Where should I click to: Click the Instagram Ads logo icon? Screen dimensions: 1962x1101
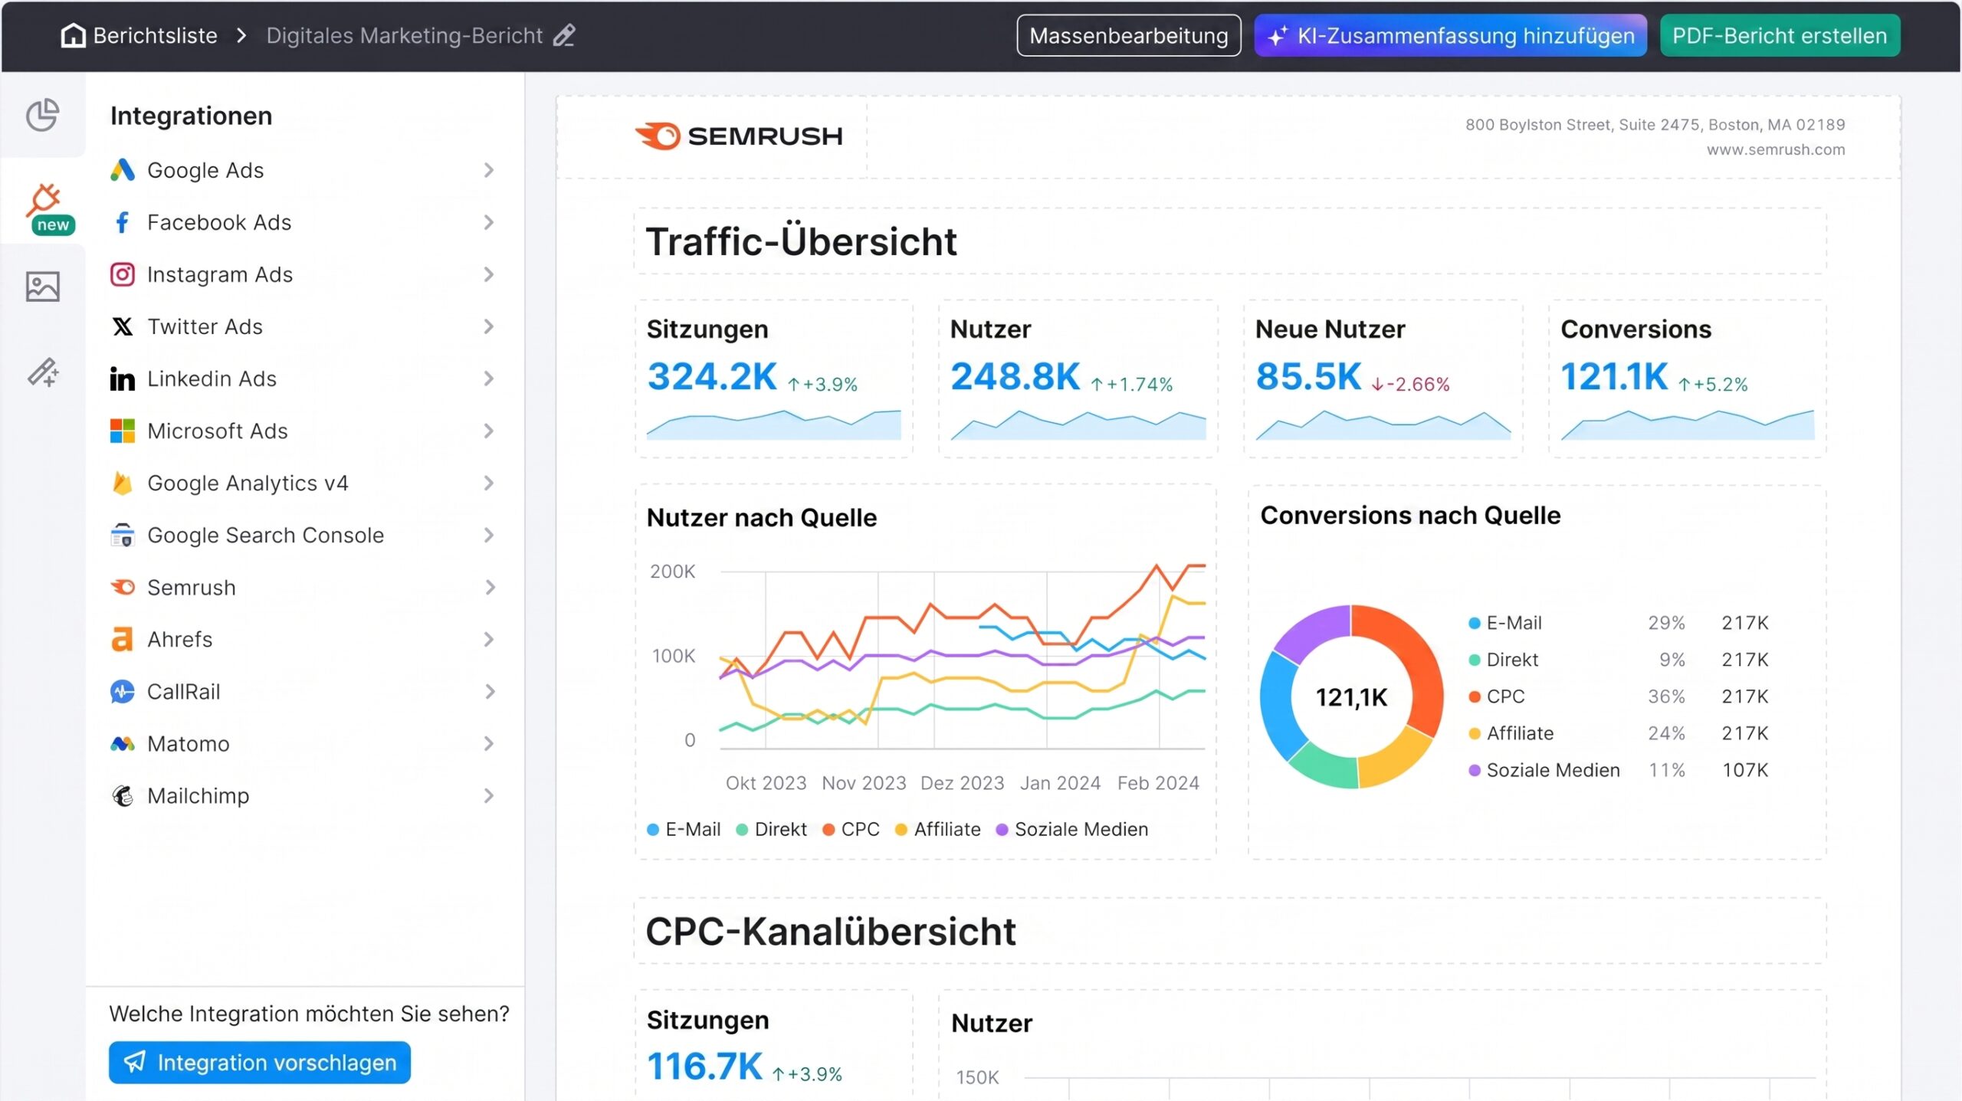click(122, 274)
